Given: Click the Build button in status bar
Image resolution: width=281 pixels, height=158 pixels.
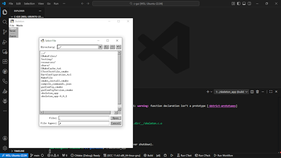Looking at the screenshot, I should [148, 156].
